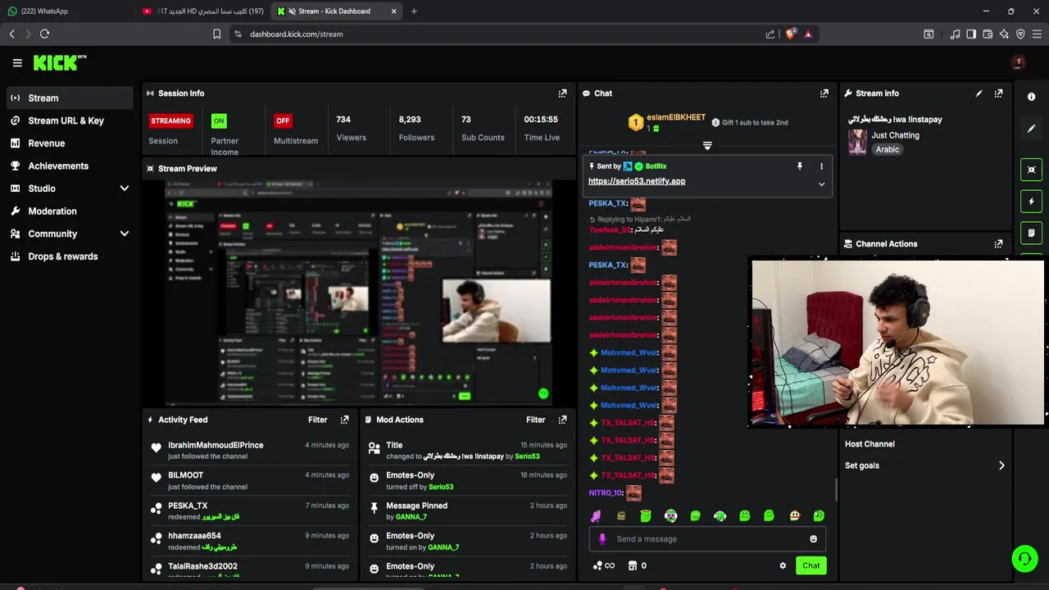The height and width of the screenshot is (590, 1049).
Task: Click the right rail pencil edit icon
Action: [x=1031, y=129]
